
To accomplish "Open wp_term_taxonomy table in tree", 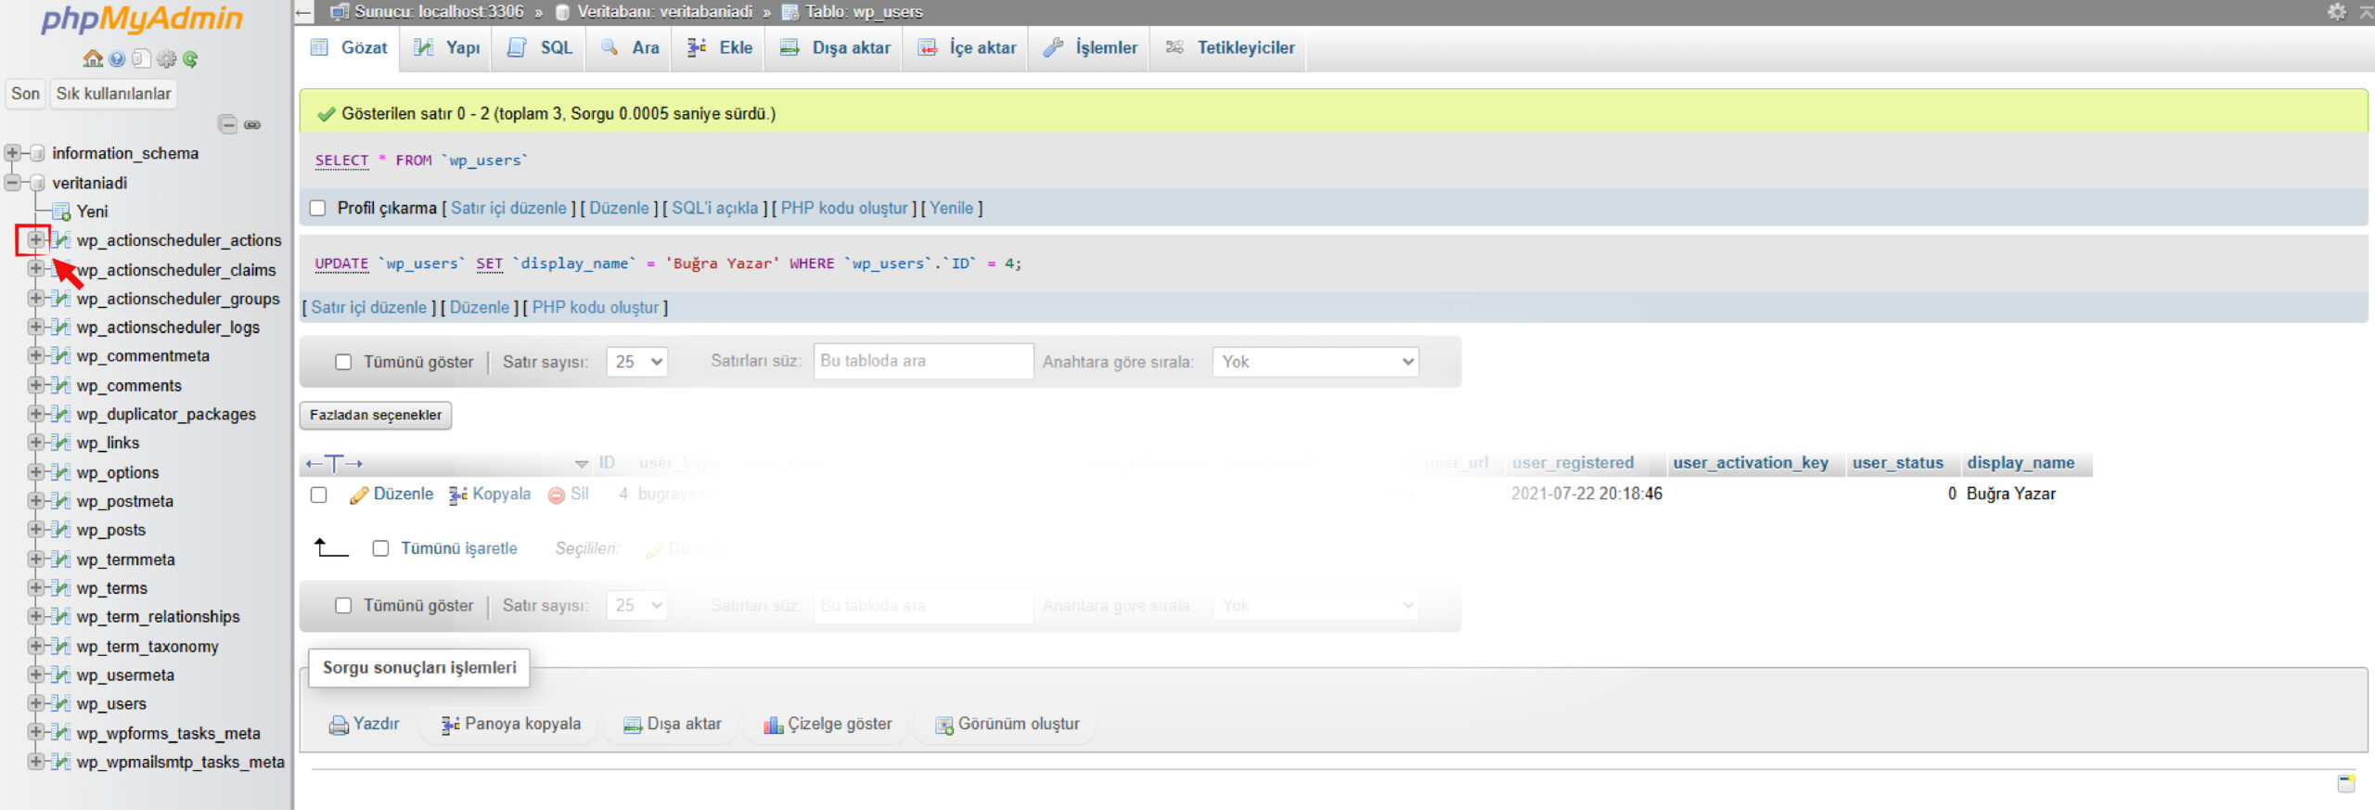I will tap(148, 646).
